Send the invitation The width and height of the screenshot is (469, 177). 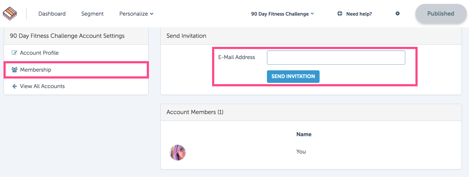point(293,76)
